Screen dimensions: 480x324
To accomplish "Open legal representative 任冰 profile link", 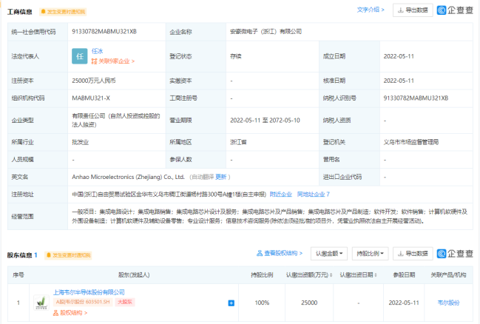I will pos(98,51).
